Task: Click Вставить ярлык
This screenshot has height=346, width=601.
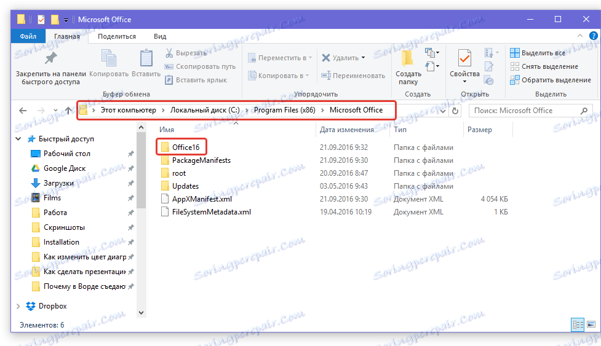Action: coord(196,80)
